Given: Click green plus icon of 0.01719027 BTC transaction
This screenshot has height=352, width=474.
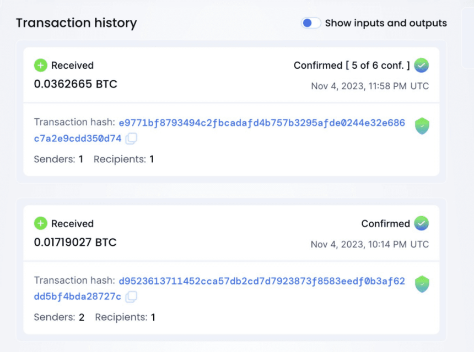Looking at the screenshot, I should pos(41,223).
